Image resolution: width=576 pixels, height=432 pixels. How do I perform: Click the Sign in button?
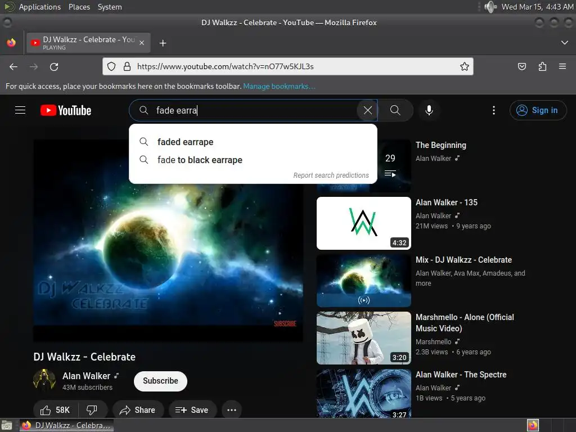pos(538,110)
